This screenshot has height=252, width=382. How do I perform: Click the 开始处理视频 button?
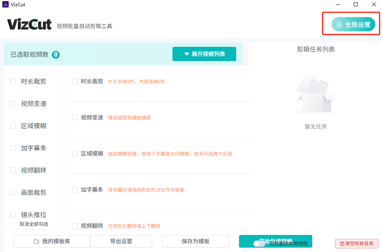295,238
